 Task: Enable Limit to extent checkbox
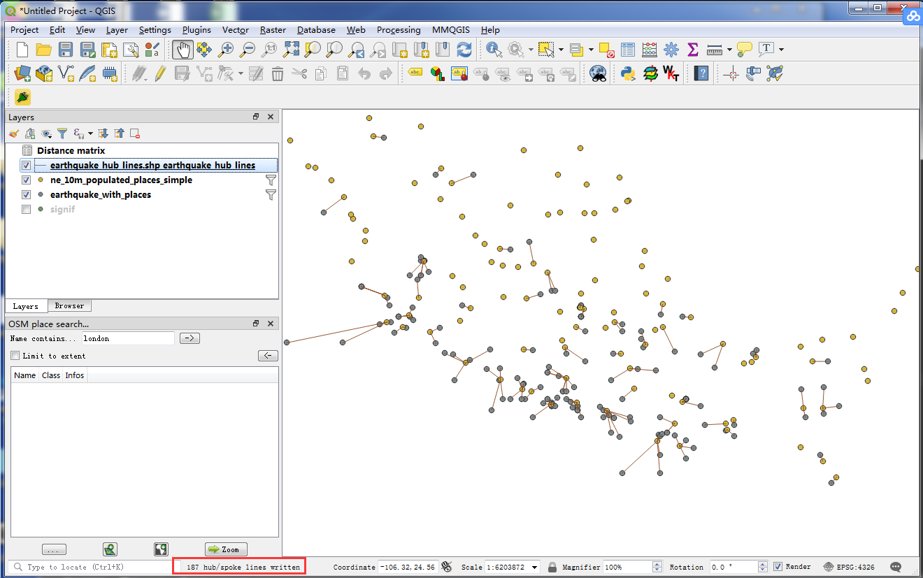15,356
